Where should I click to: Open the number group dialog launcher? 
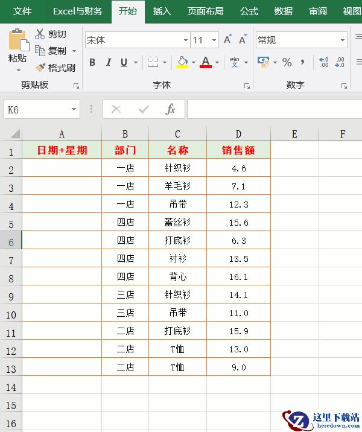pos(344,86)
